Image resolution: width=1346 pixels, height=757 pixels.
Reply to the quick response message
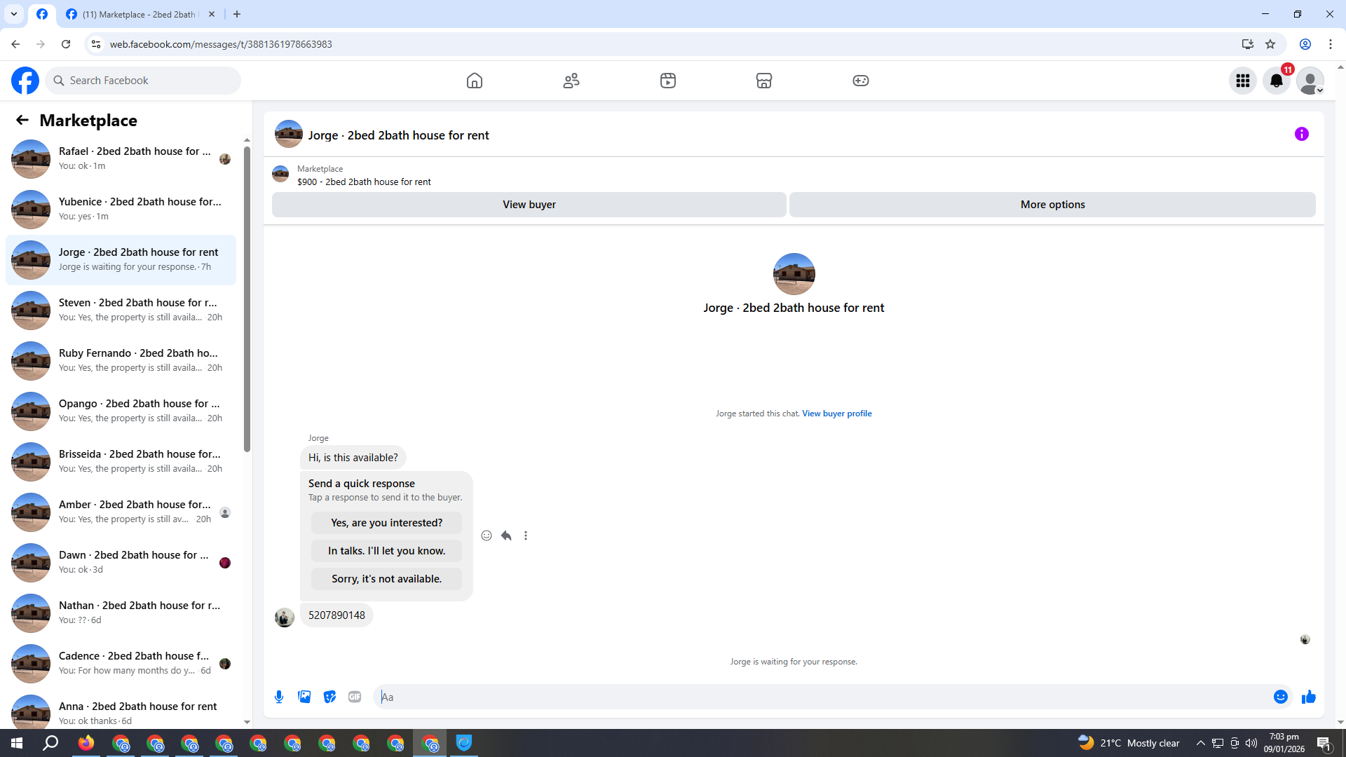click(x=506, y=536)
